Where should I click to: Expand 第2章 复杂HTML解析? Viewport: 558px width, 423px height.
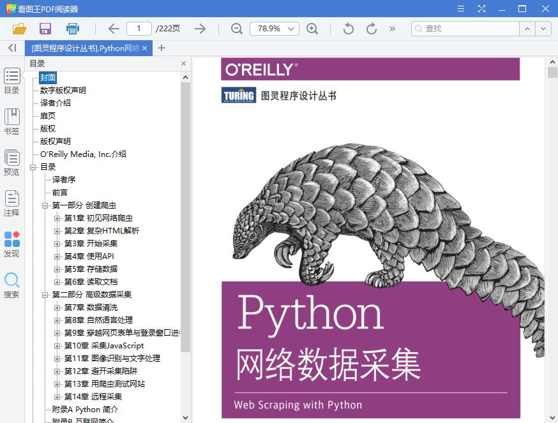point(57,231)
